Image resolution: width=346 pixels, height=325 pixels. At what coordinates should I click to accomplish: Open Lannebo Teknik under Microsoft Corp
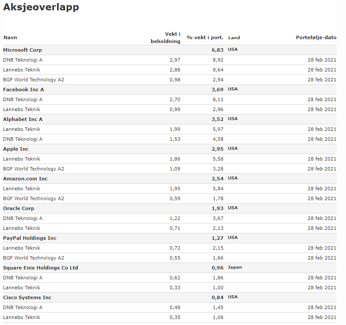pos(22,70)
